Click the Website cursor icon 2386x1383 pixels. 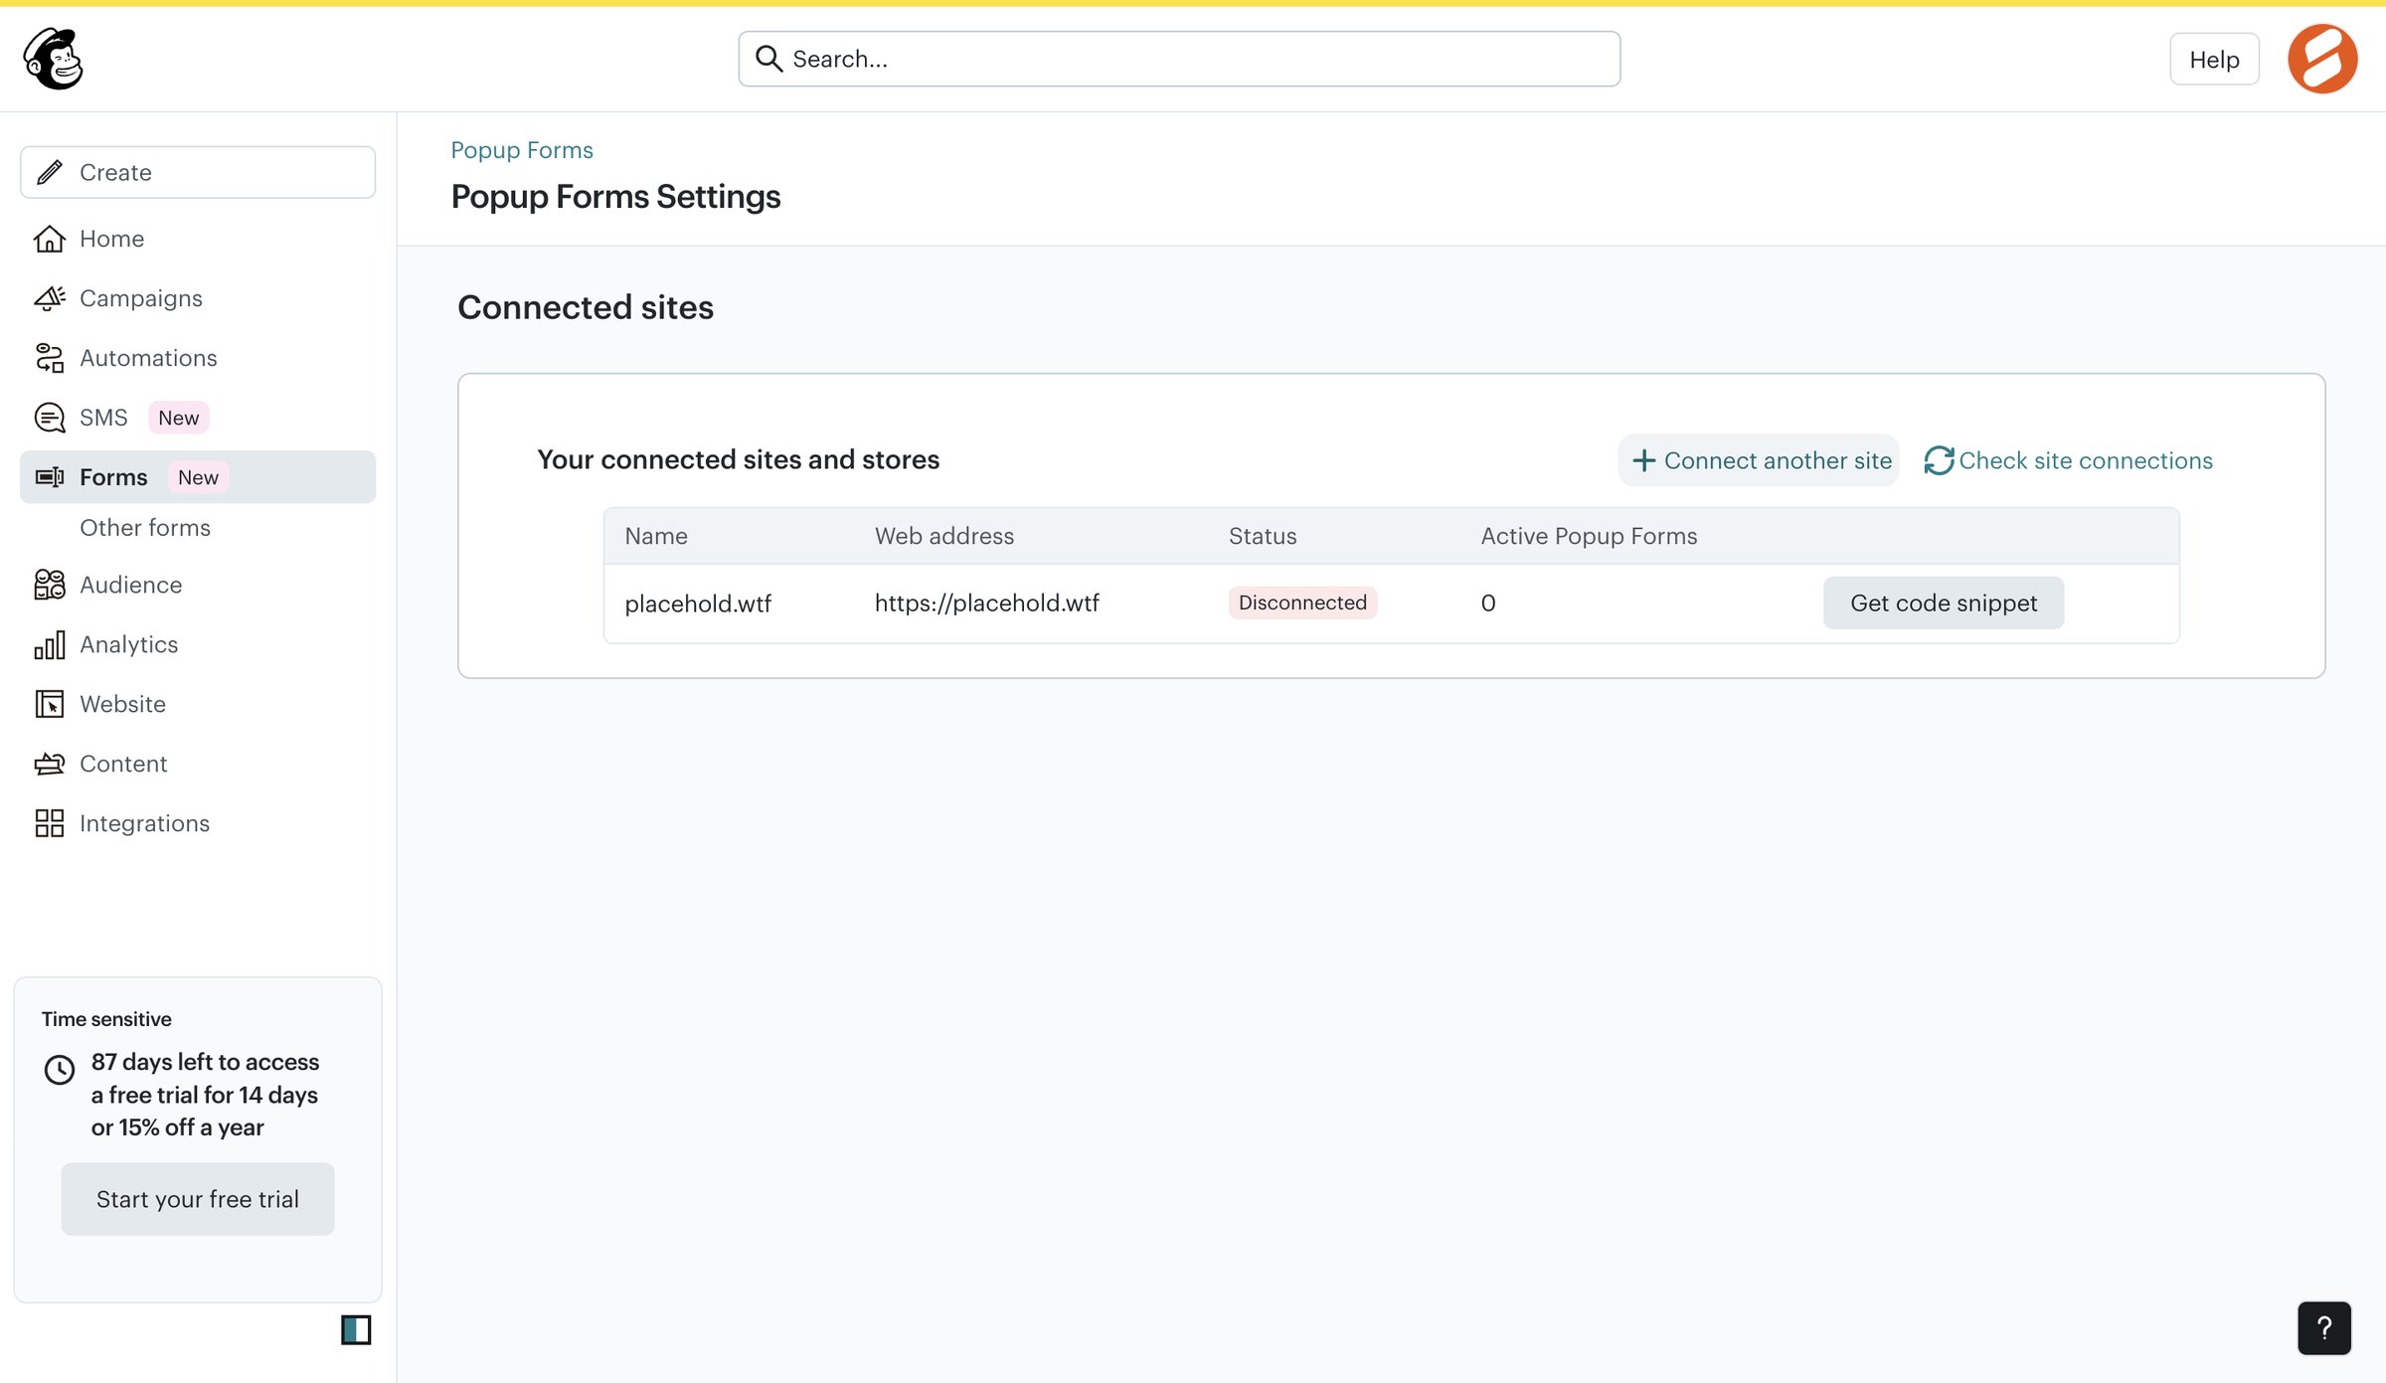point(50,704)
